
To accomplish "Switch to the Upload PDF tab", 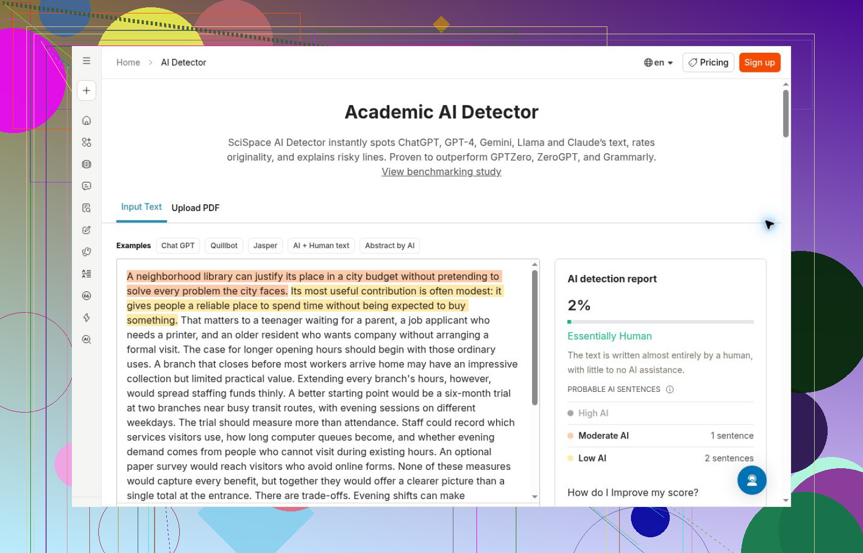I will coord(196,208).
